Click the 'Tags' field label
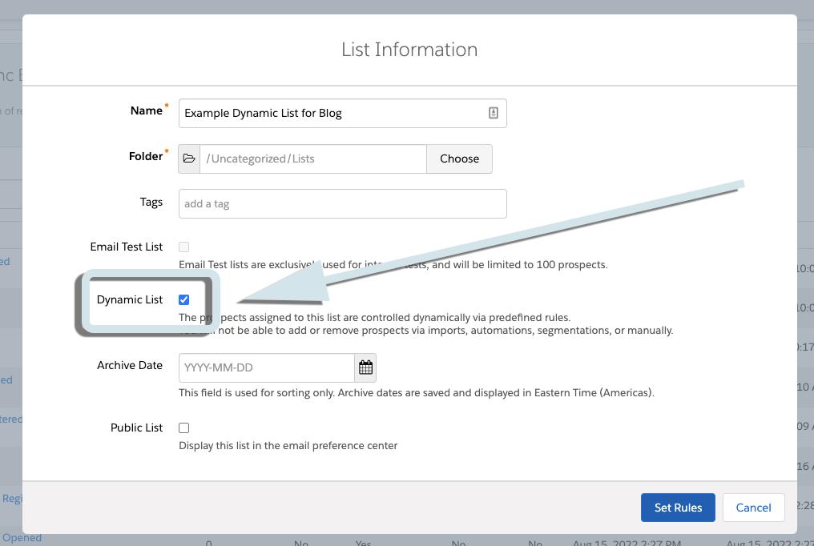The image size is (814, 546). [151, 202]
